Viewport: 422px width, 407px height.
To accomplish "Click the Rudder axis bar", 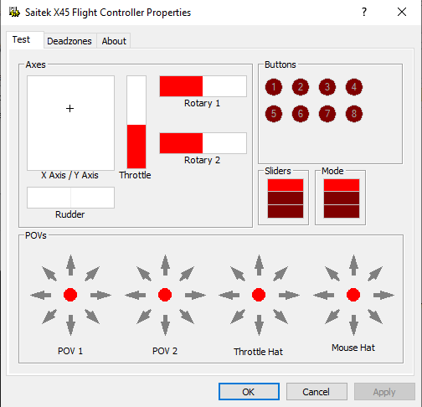I will (x=70, y=198).
